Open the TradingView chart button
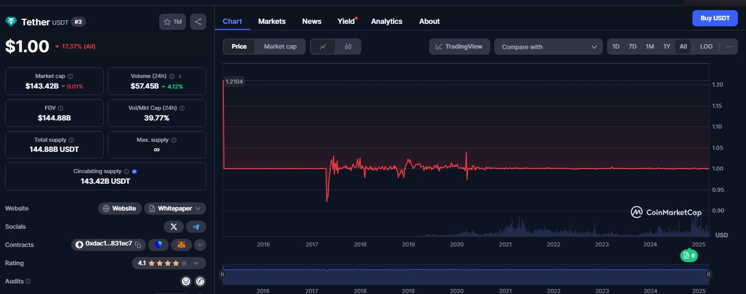Image resolution: width=746 pixels, height=294 pixels. click(x=459, y=47)
